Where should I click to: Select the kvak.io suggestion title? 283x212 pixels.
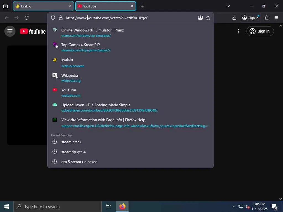67,60
